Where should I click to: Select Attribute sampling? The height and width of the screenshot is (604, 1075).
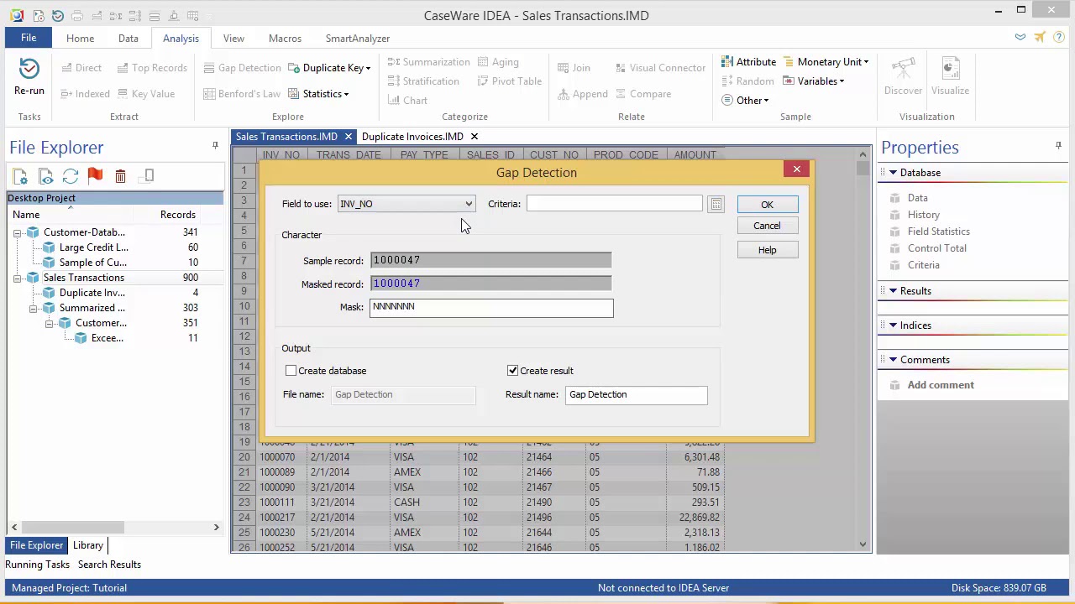748,62
